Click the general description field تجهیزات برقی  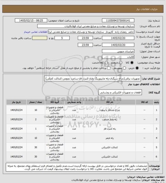click(93, 78)
